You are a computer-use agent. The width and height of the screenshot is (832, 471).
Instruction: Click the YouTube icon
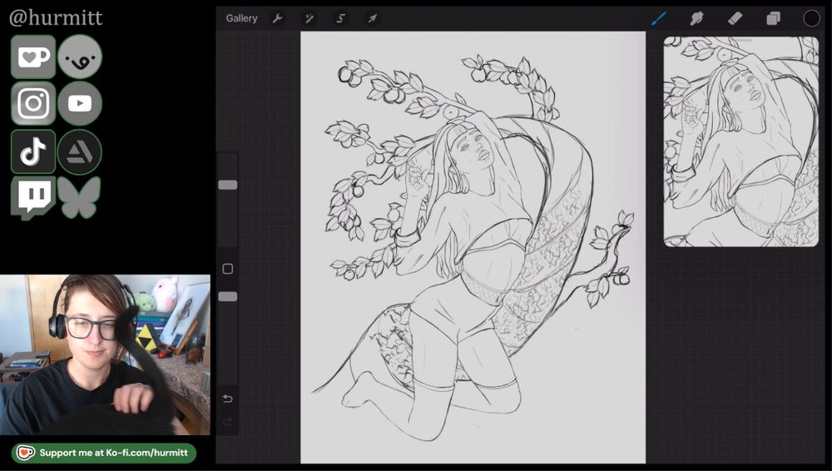click(80, 103)
